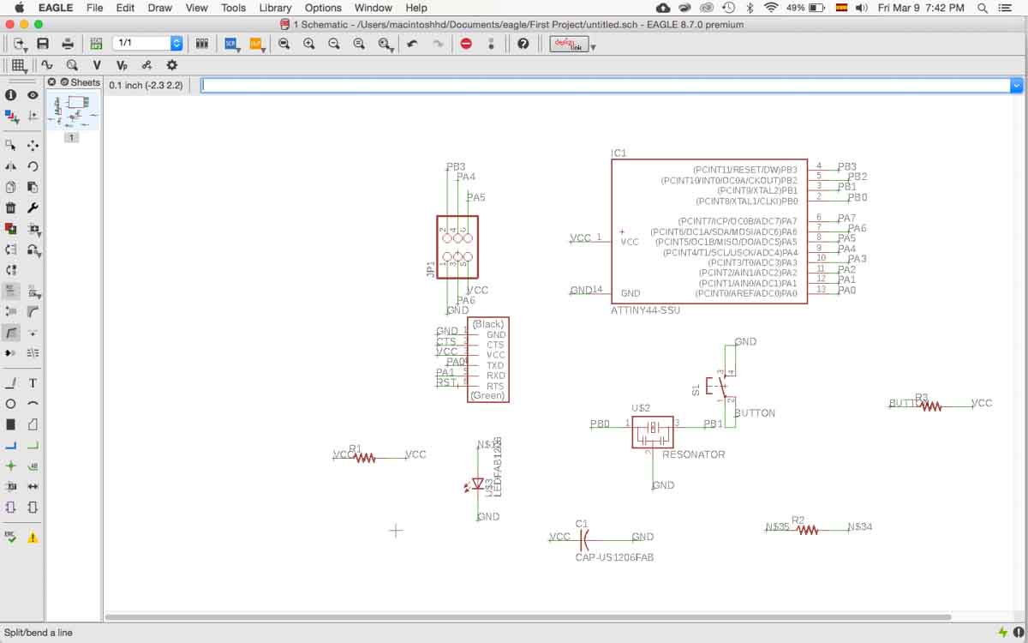The width and height of the screenshot is (1028, 643).
Task: Select the Delete trash can tool
Action: pos(10,207)
